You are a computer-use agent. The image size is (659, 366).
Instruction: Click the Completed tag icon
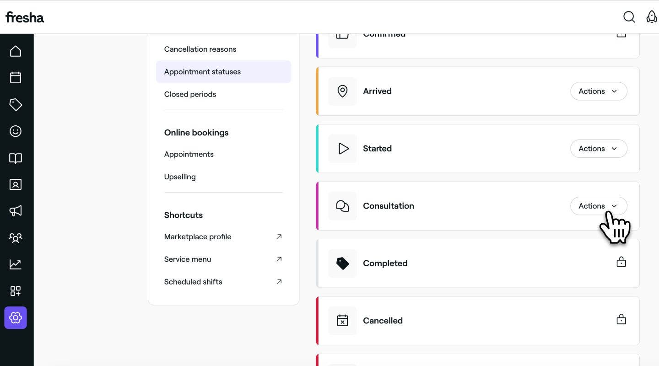tap(342, 263)
